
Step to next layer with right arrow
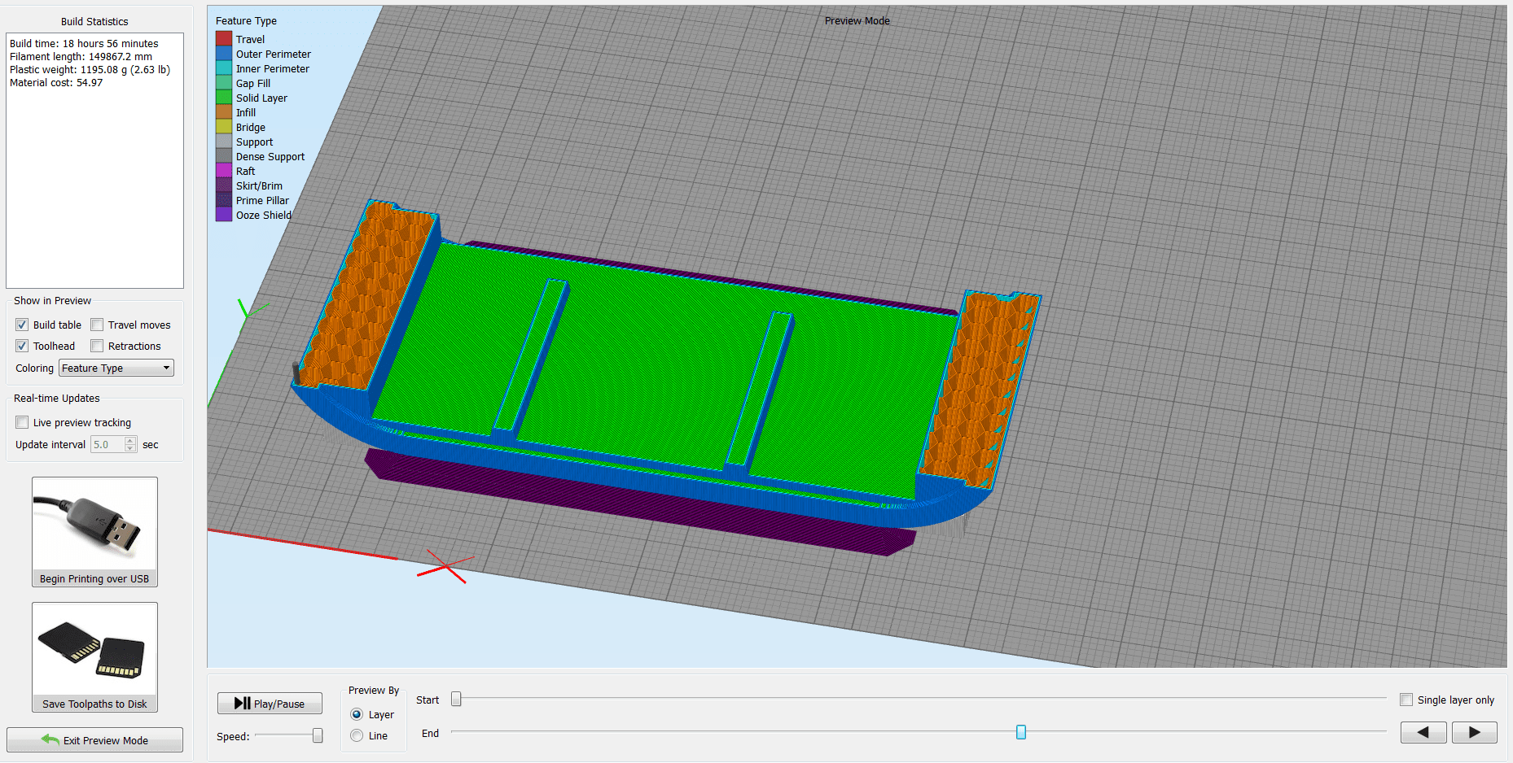click(1474, 732)
